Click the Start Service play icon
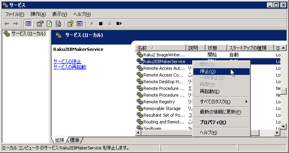This screenshot has height=153, width=289. tap(92, 24)
